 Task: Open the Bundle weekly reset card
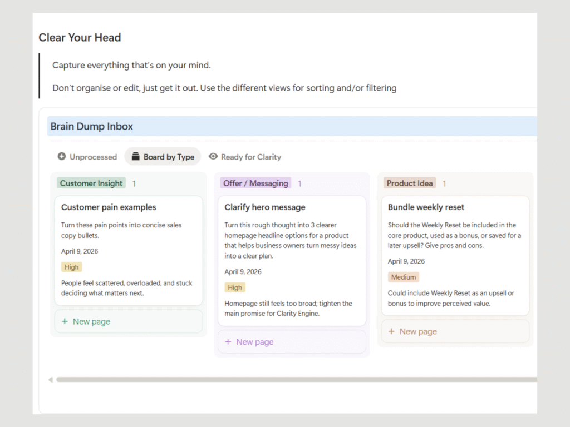(x=426, y=207)
